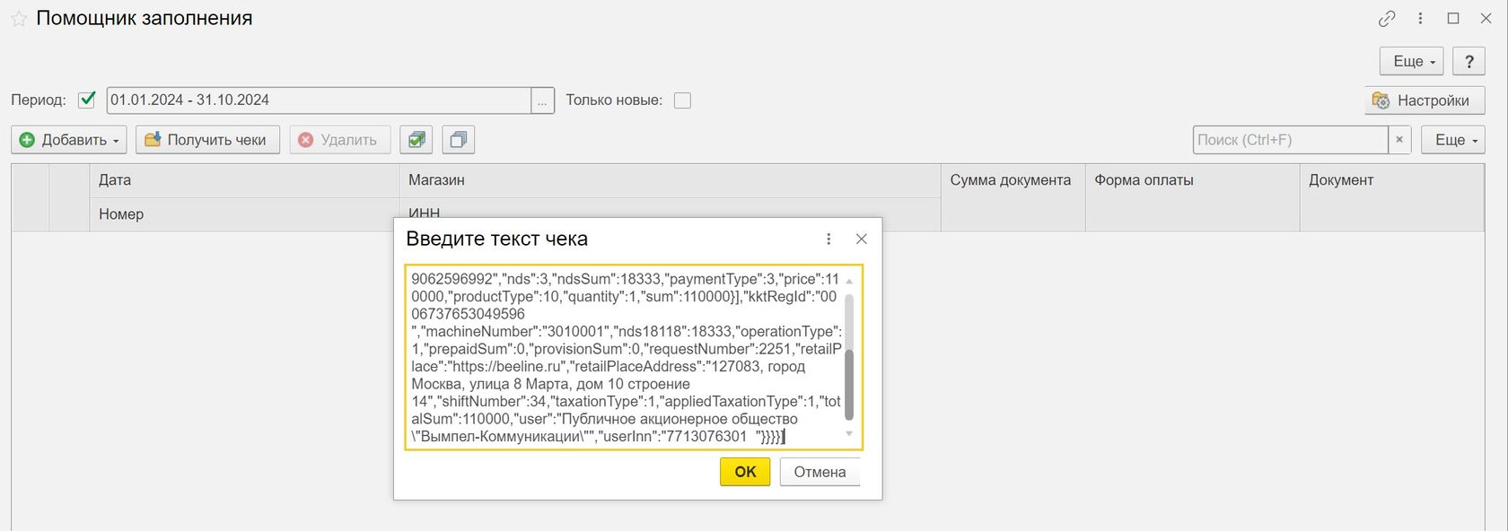Click the question mark help button
The width and height of the screenshot is (1508, 531).
click(x=1469, y=62)
